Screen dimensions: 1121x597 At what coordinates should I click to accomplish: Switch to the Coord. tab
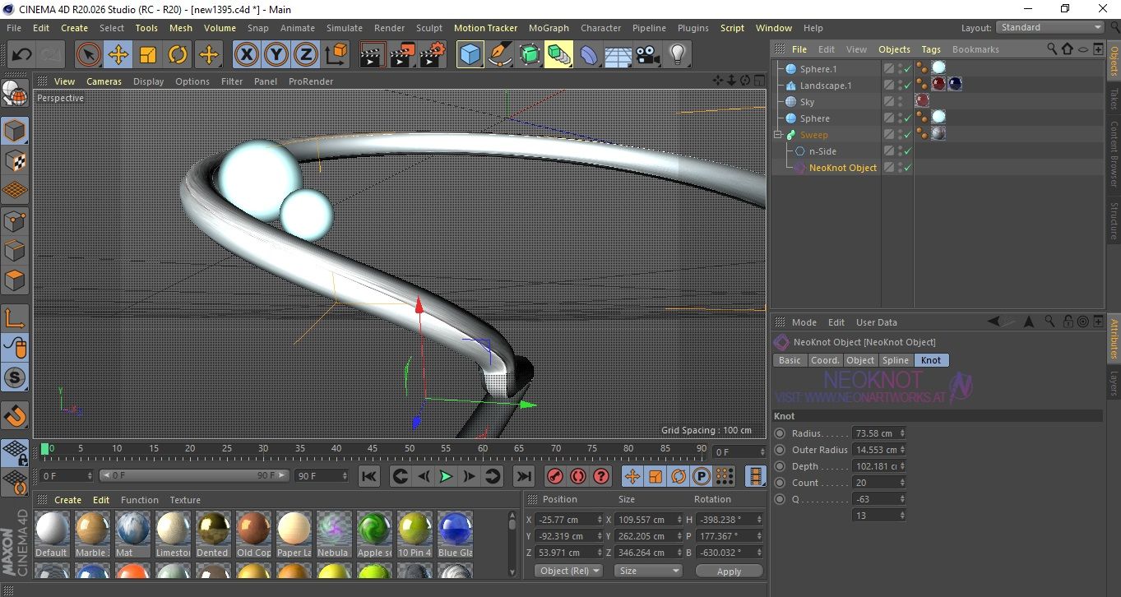tap(825, 360)
